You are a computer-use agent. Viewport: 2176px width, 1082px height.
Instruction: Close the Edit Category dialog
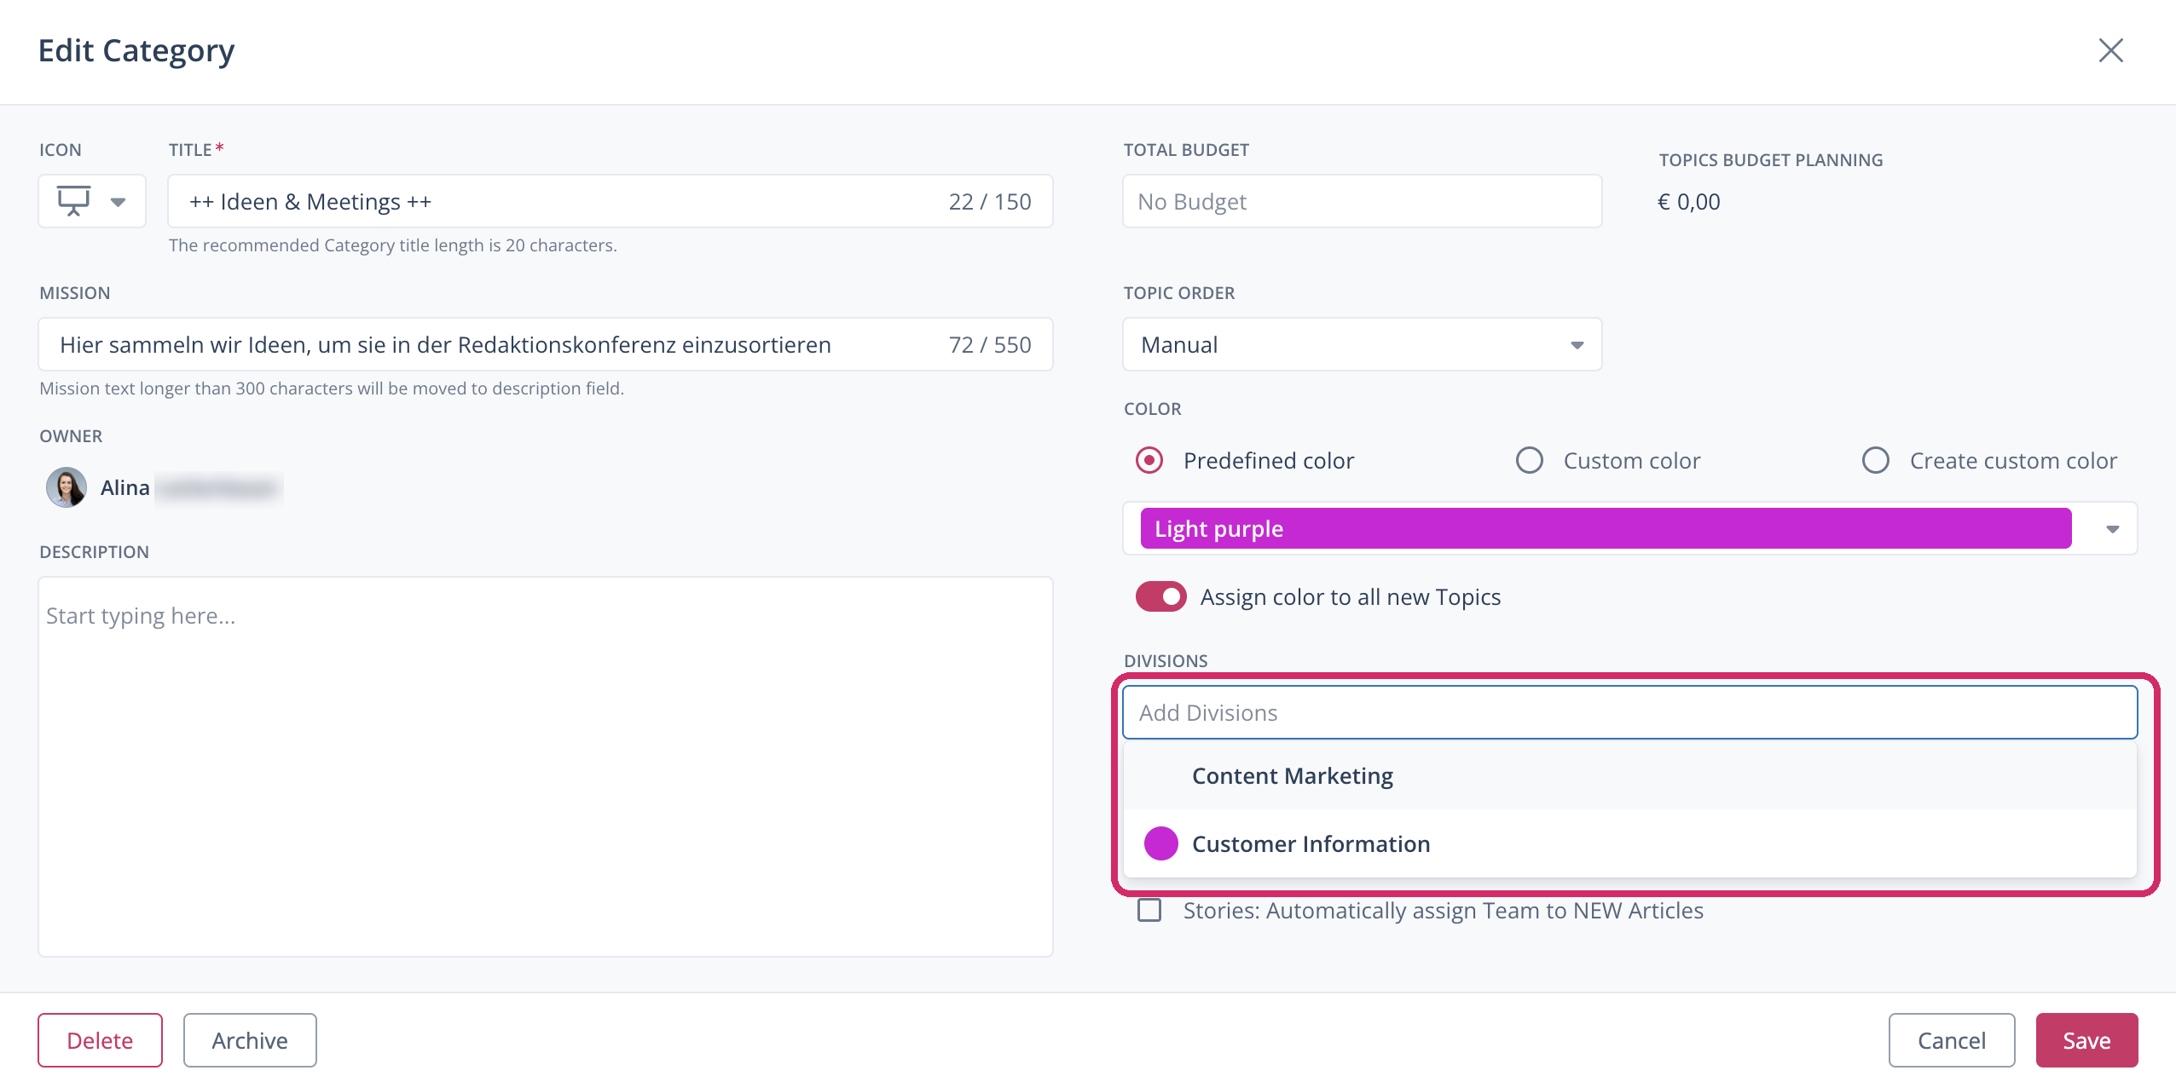(x=2110, y=50)
